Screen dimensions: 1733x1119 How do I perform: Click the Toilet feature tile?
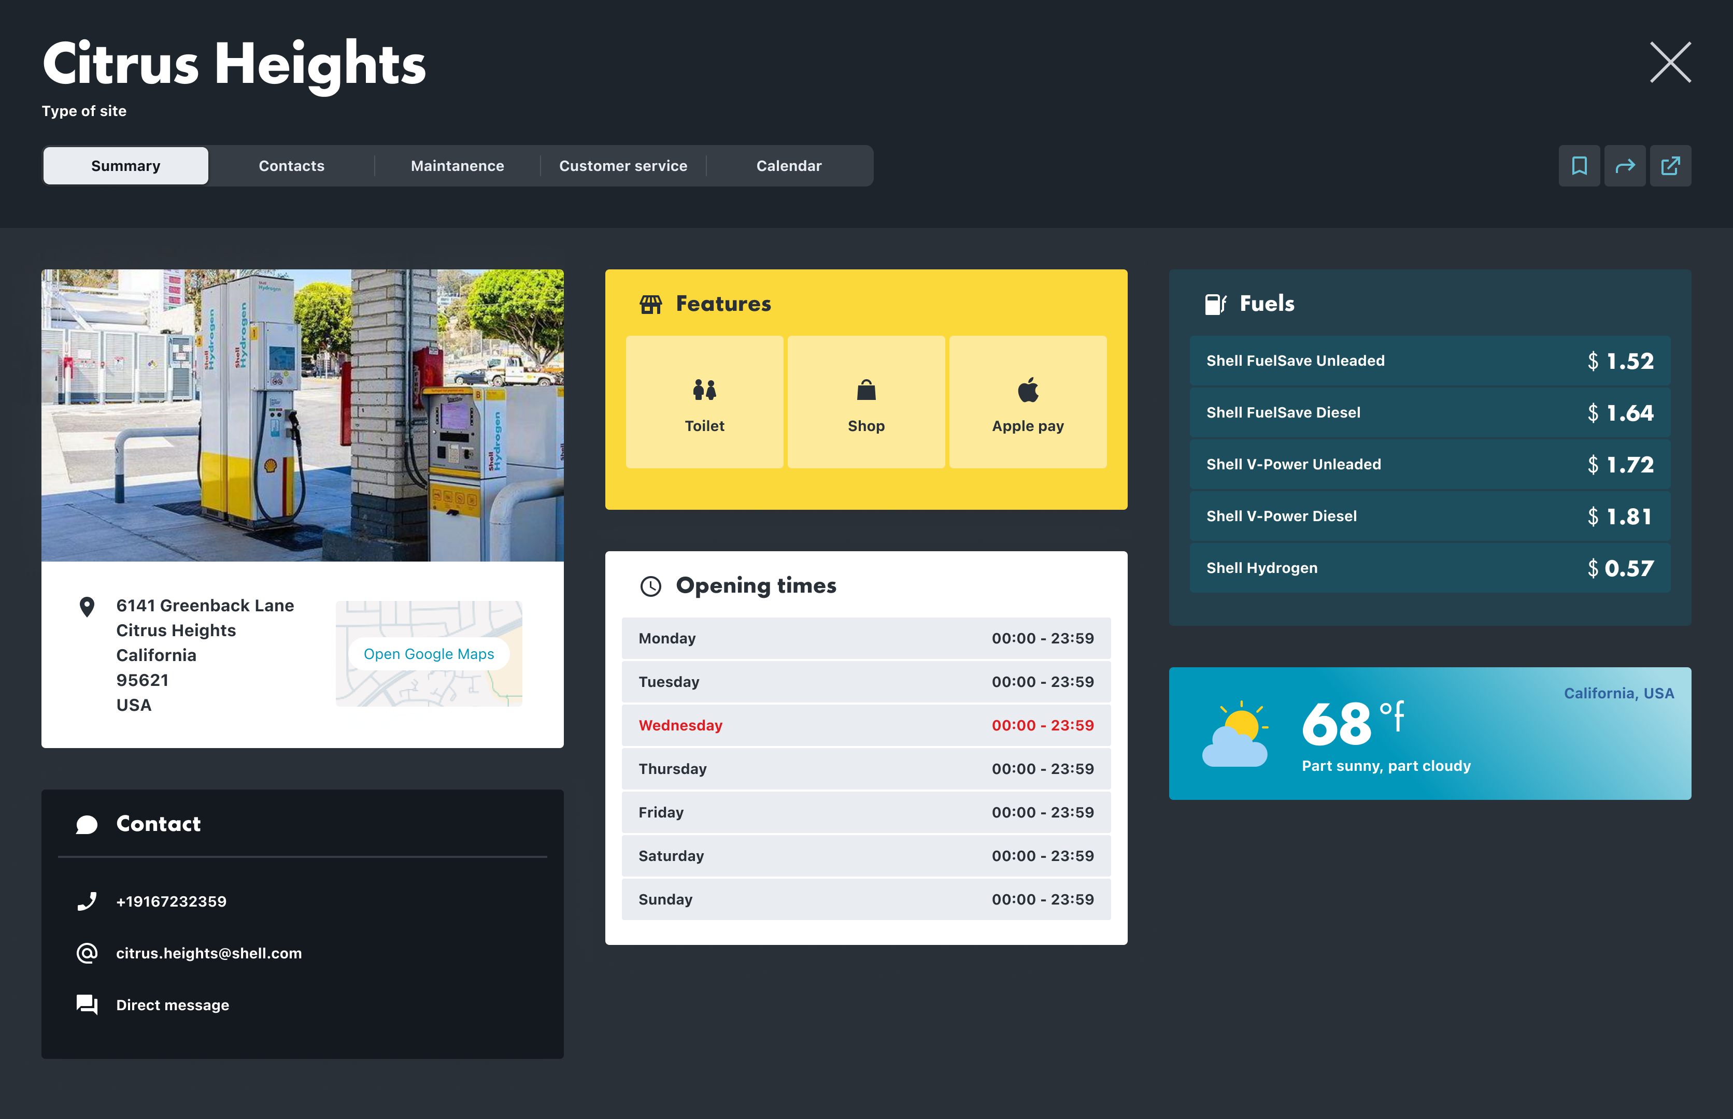click(x=704, y=402)
